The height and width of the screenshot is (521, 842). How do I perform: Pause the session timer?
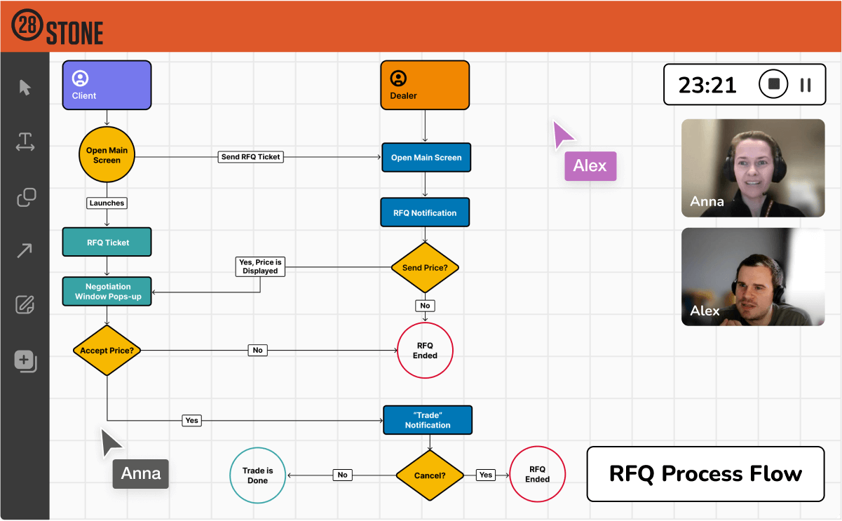(x=806, y=85)
